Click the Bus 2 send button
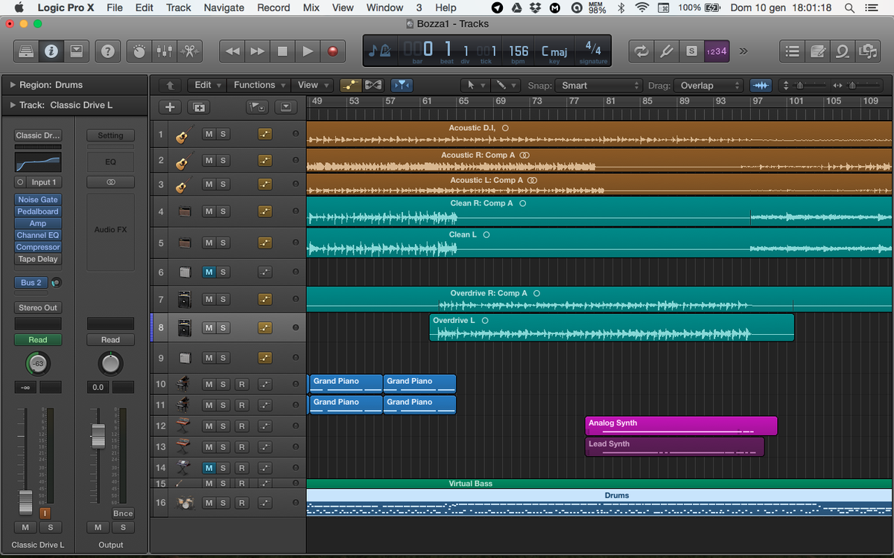The height and width of the screenshot is (558, 894). (31, 283)
